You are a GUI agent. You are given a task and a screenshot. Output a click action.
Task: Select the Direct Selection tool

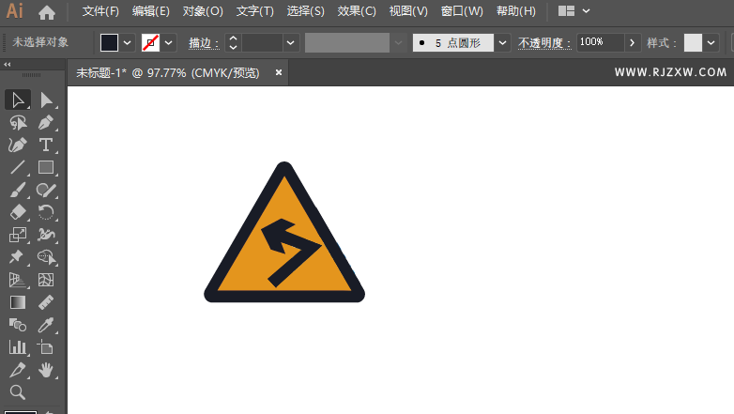pyautogui.click(x=46, y=100)
